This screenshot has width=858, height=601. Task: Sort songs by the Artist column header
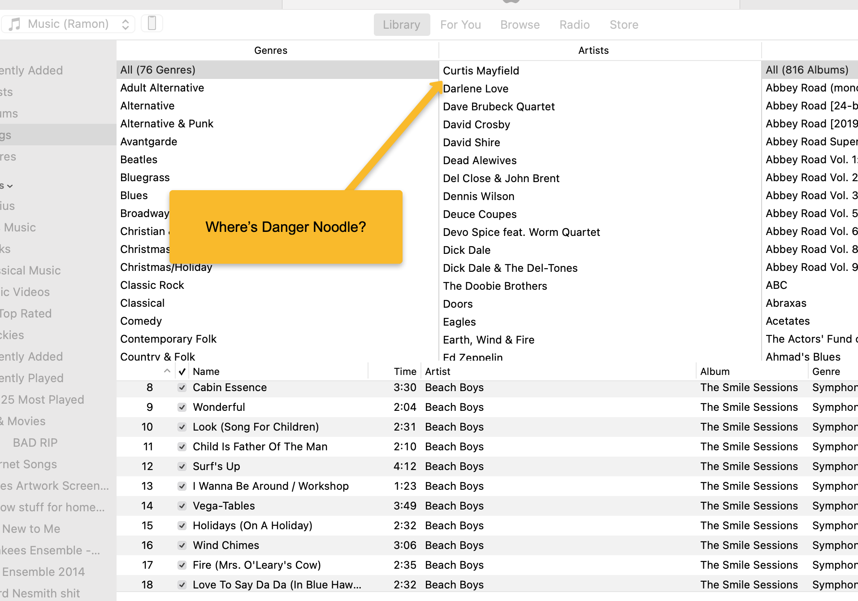(x=559, y=371)
